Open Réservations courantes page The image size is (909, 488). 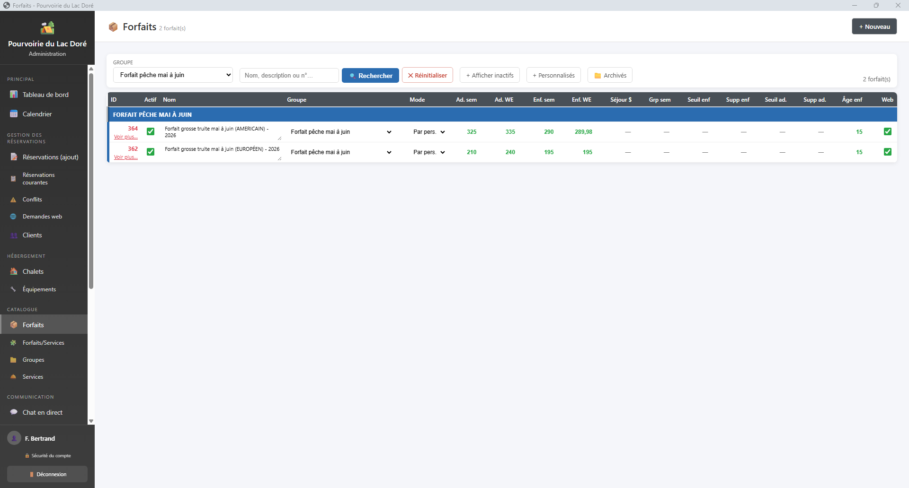coord(44,179)
